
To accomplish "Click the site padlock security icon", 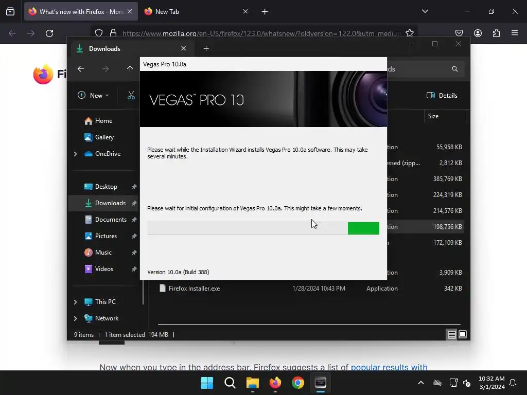I will tap(113, 33).
